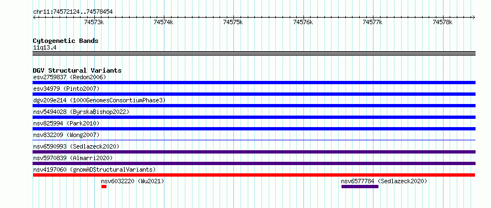491x208 pixels.
Task: Click the 74576k ruler tick label
Action: pos(303,22)
